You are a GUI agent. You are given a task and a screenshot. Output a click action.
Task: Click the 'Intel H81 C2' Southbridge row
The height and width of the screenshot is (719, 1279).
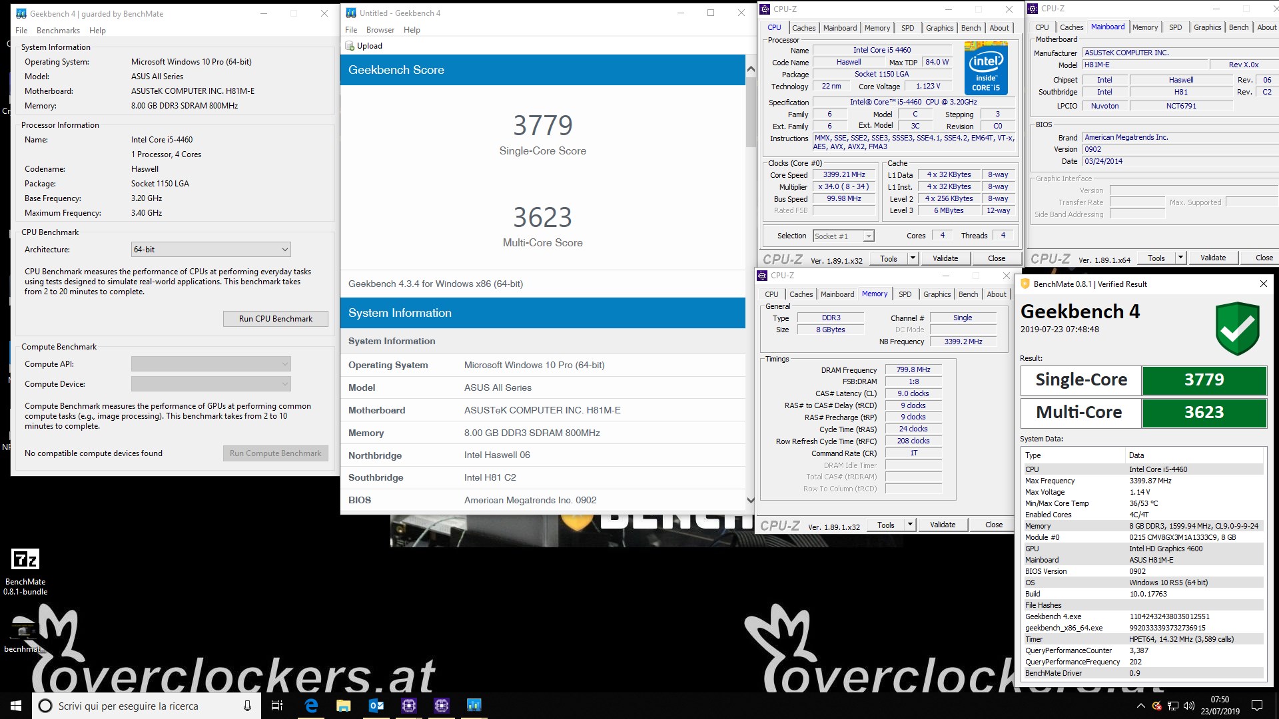coord(543,477)
